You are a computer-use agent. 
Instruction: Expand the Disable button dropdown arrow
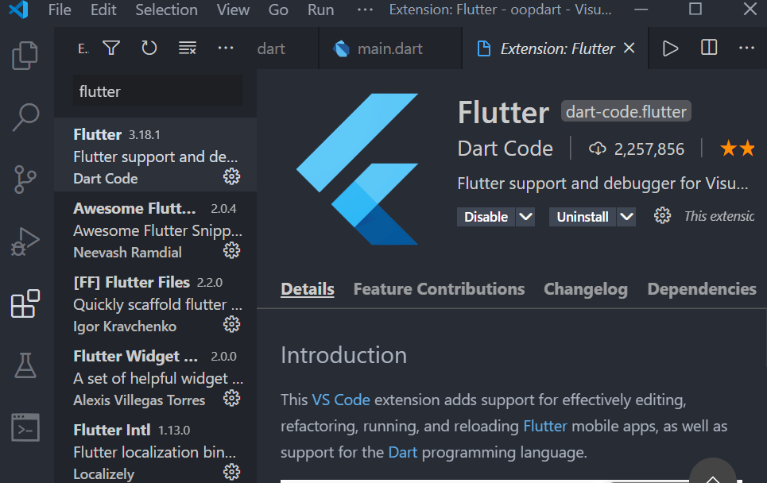point(525,217)
